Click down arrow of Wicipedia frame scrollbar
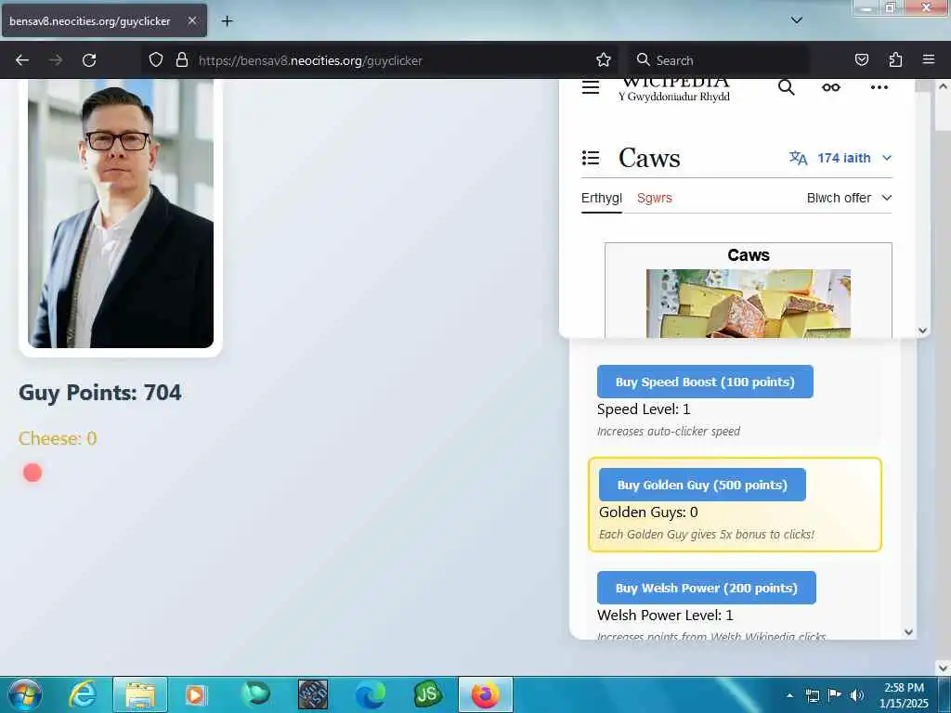Image resolution: width=951 pixels, height=713 pixels. coord(922,331)
